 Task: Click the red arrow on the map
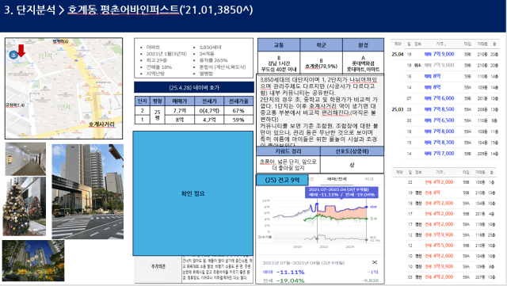coord(21,51)
